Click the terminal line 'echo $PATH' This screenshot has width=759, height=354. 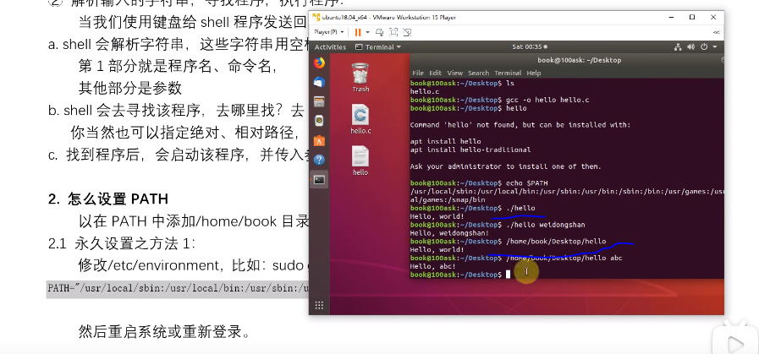(x=526, y=183)
